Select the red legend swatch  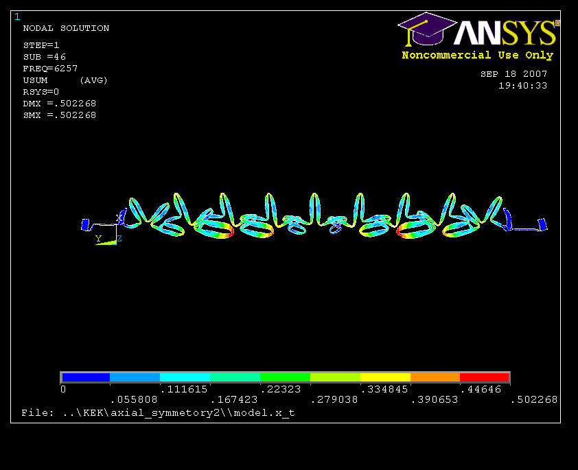485,377
